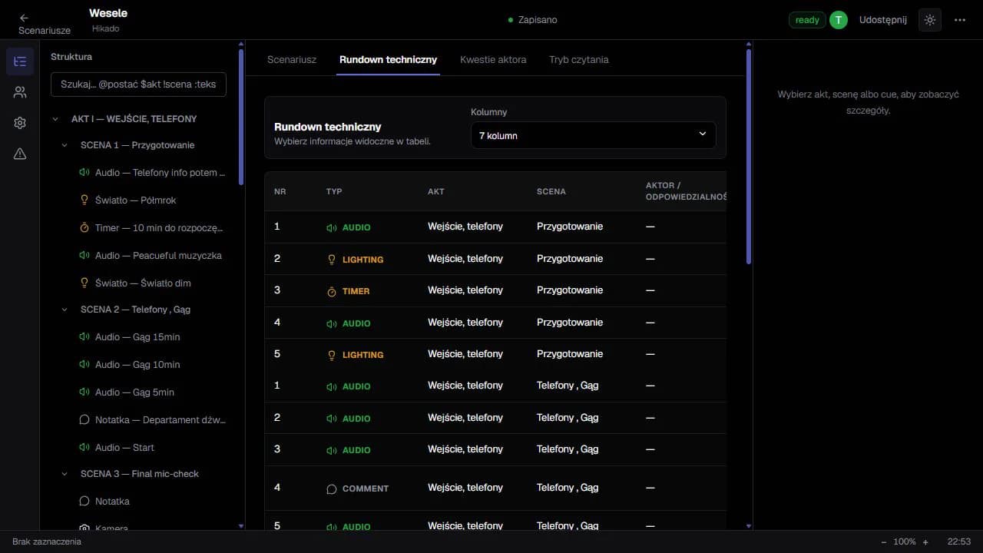Click the Struktura panel vertical scrollbar
The image size is (983, 553).
(241, 117)
